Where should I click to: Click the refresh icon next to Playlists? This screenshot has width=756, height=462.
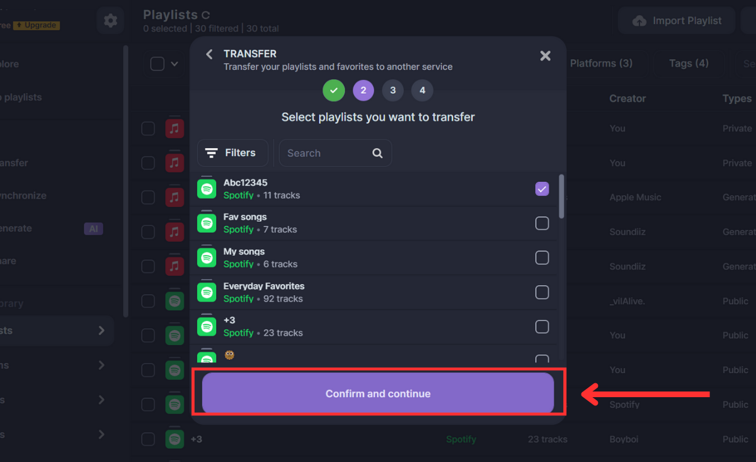tap(205, 15)
